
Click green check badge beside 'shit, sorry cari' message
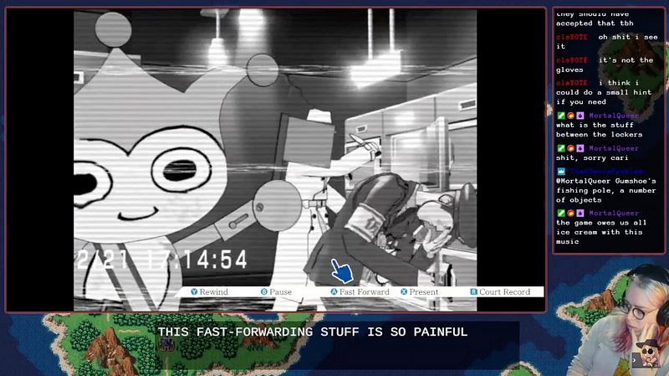pyautogui.click(x=561, y=148)
